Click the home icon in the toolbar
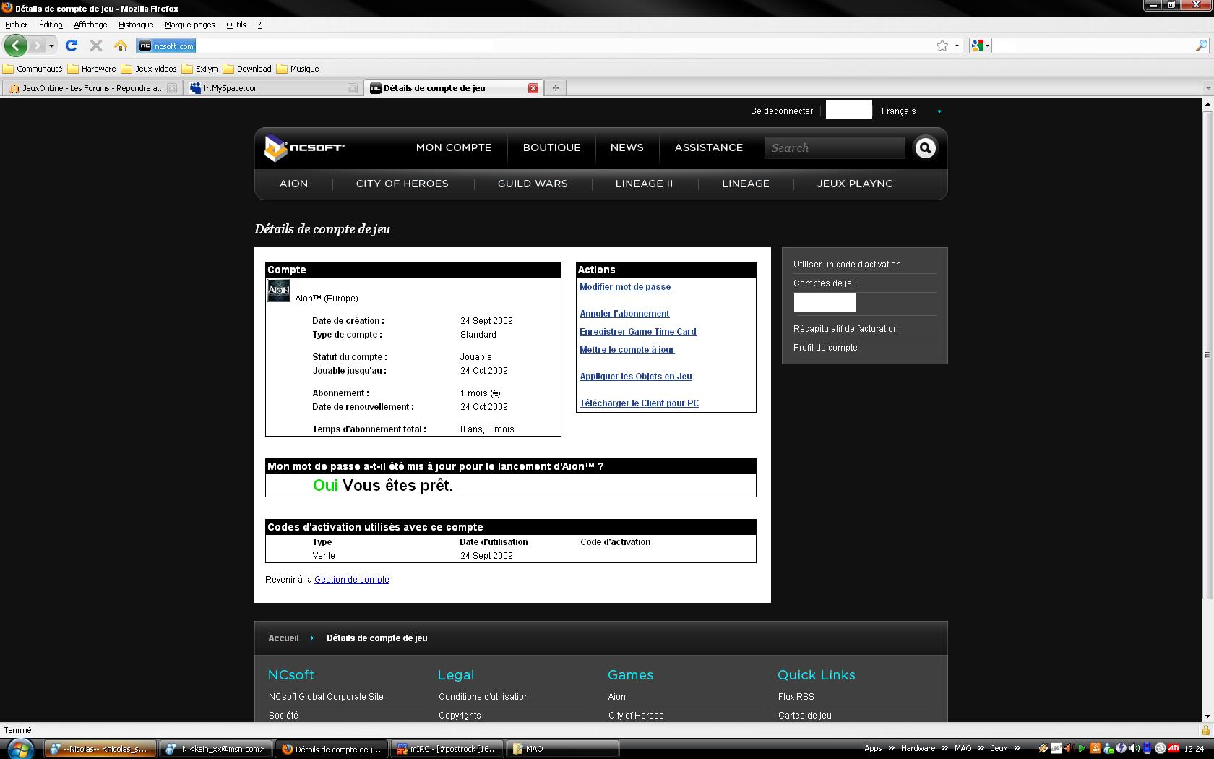 tap(121, 46)
